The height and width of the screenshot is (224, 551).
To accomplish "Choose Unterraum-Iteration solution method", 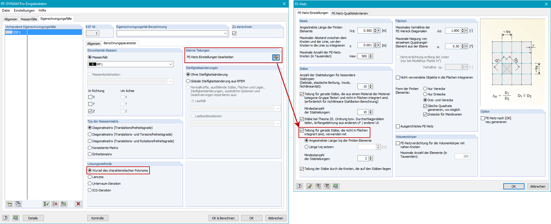I will pyautogui.click(x=90, y=184).
